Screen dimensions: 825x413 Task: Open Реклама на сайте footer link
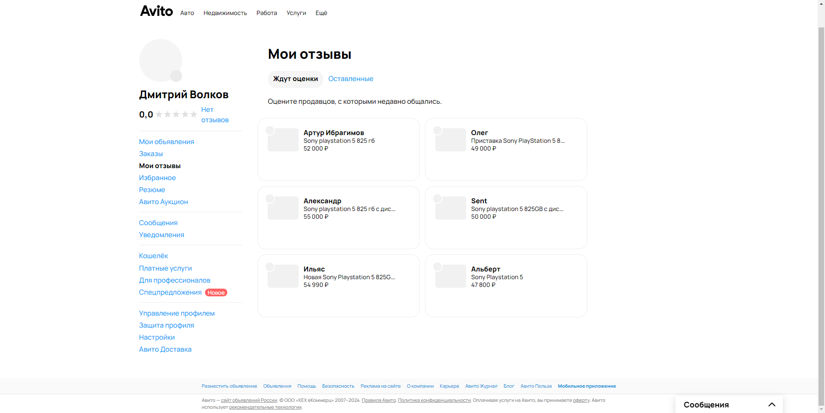pos(381,386)
